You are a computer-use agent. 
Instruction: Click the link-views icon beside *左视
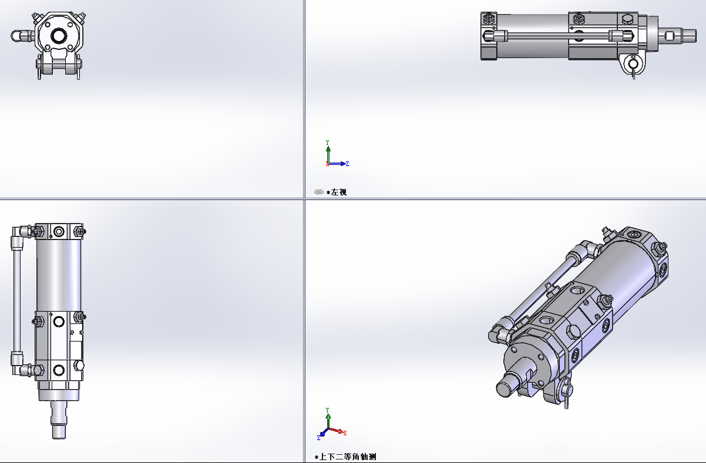coord(318,192)
